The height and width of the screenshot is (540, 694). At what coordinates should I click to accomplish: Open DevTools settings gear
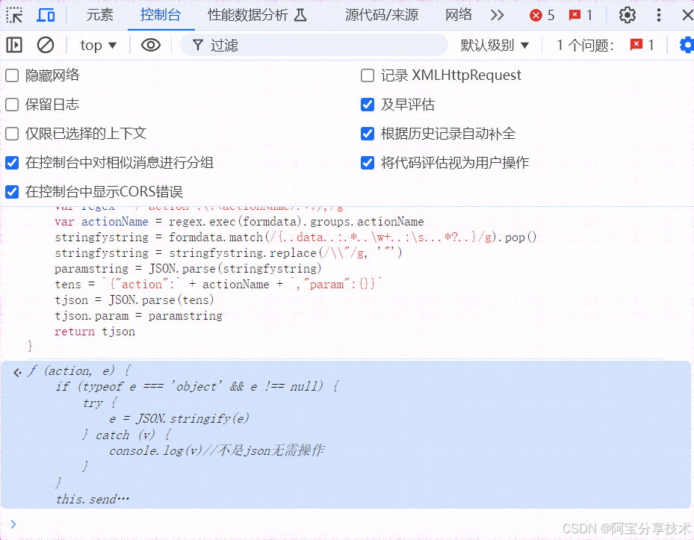point(628,15)
